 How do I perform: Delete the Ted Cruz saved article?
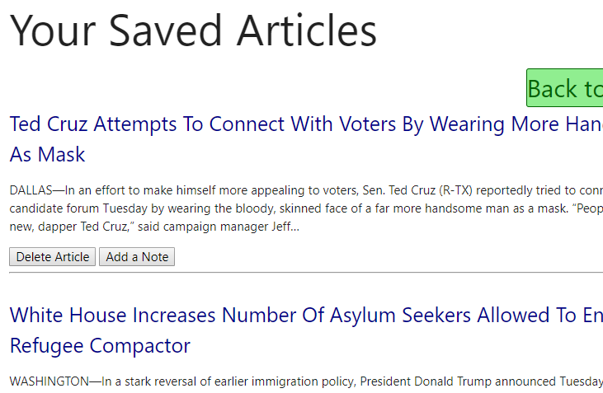click(52, 256)
